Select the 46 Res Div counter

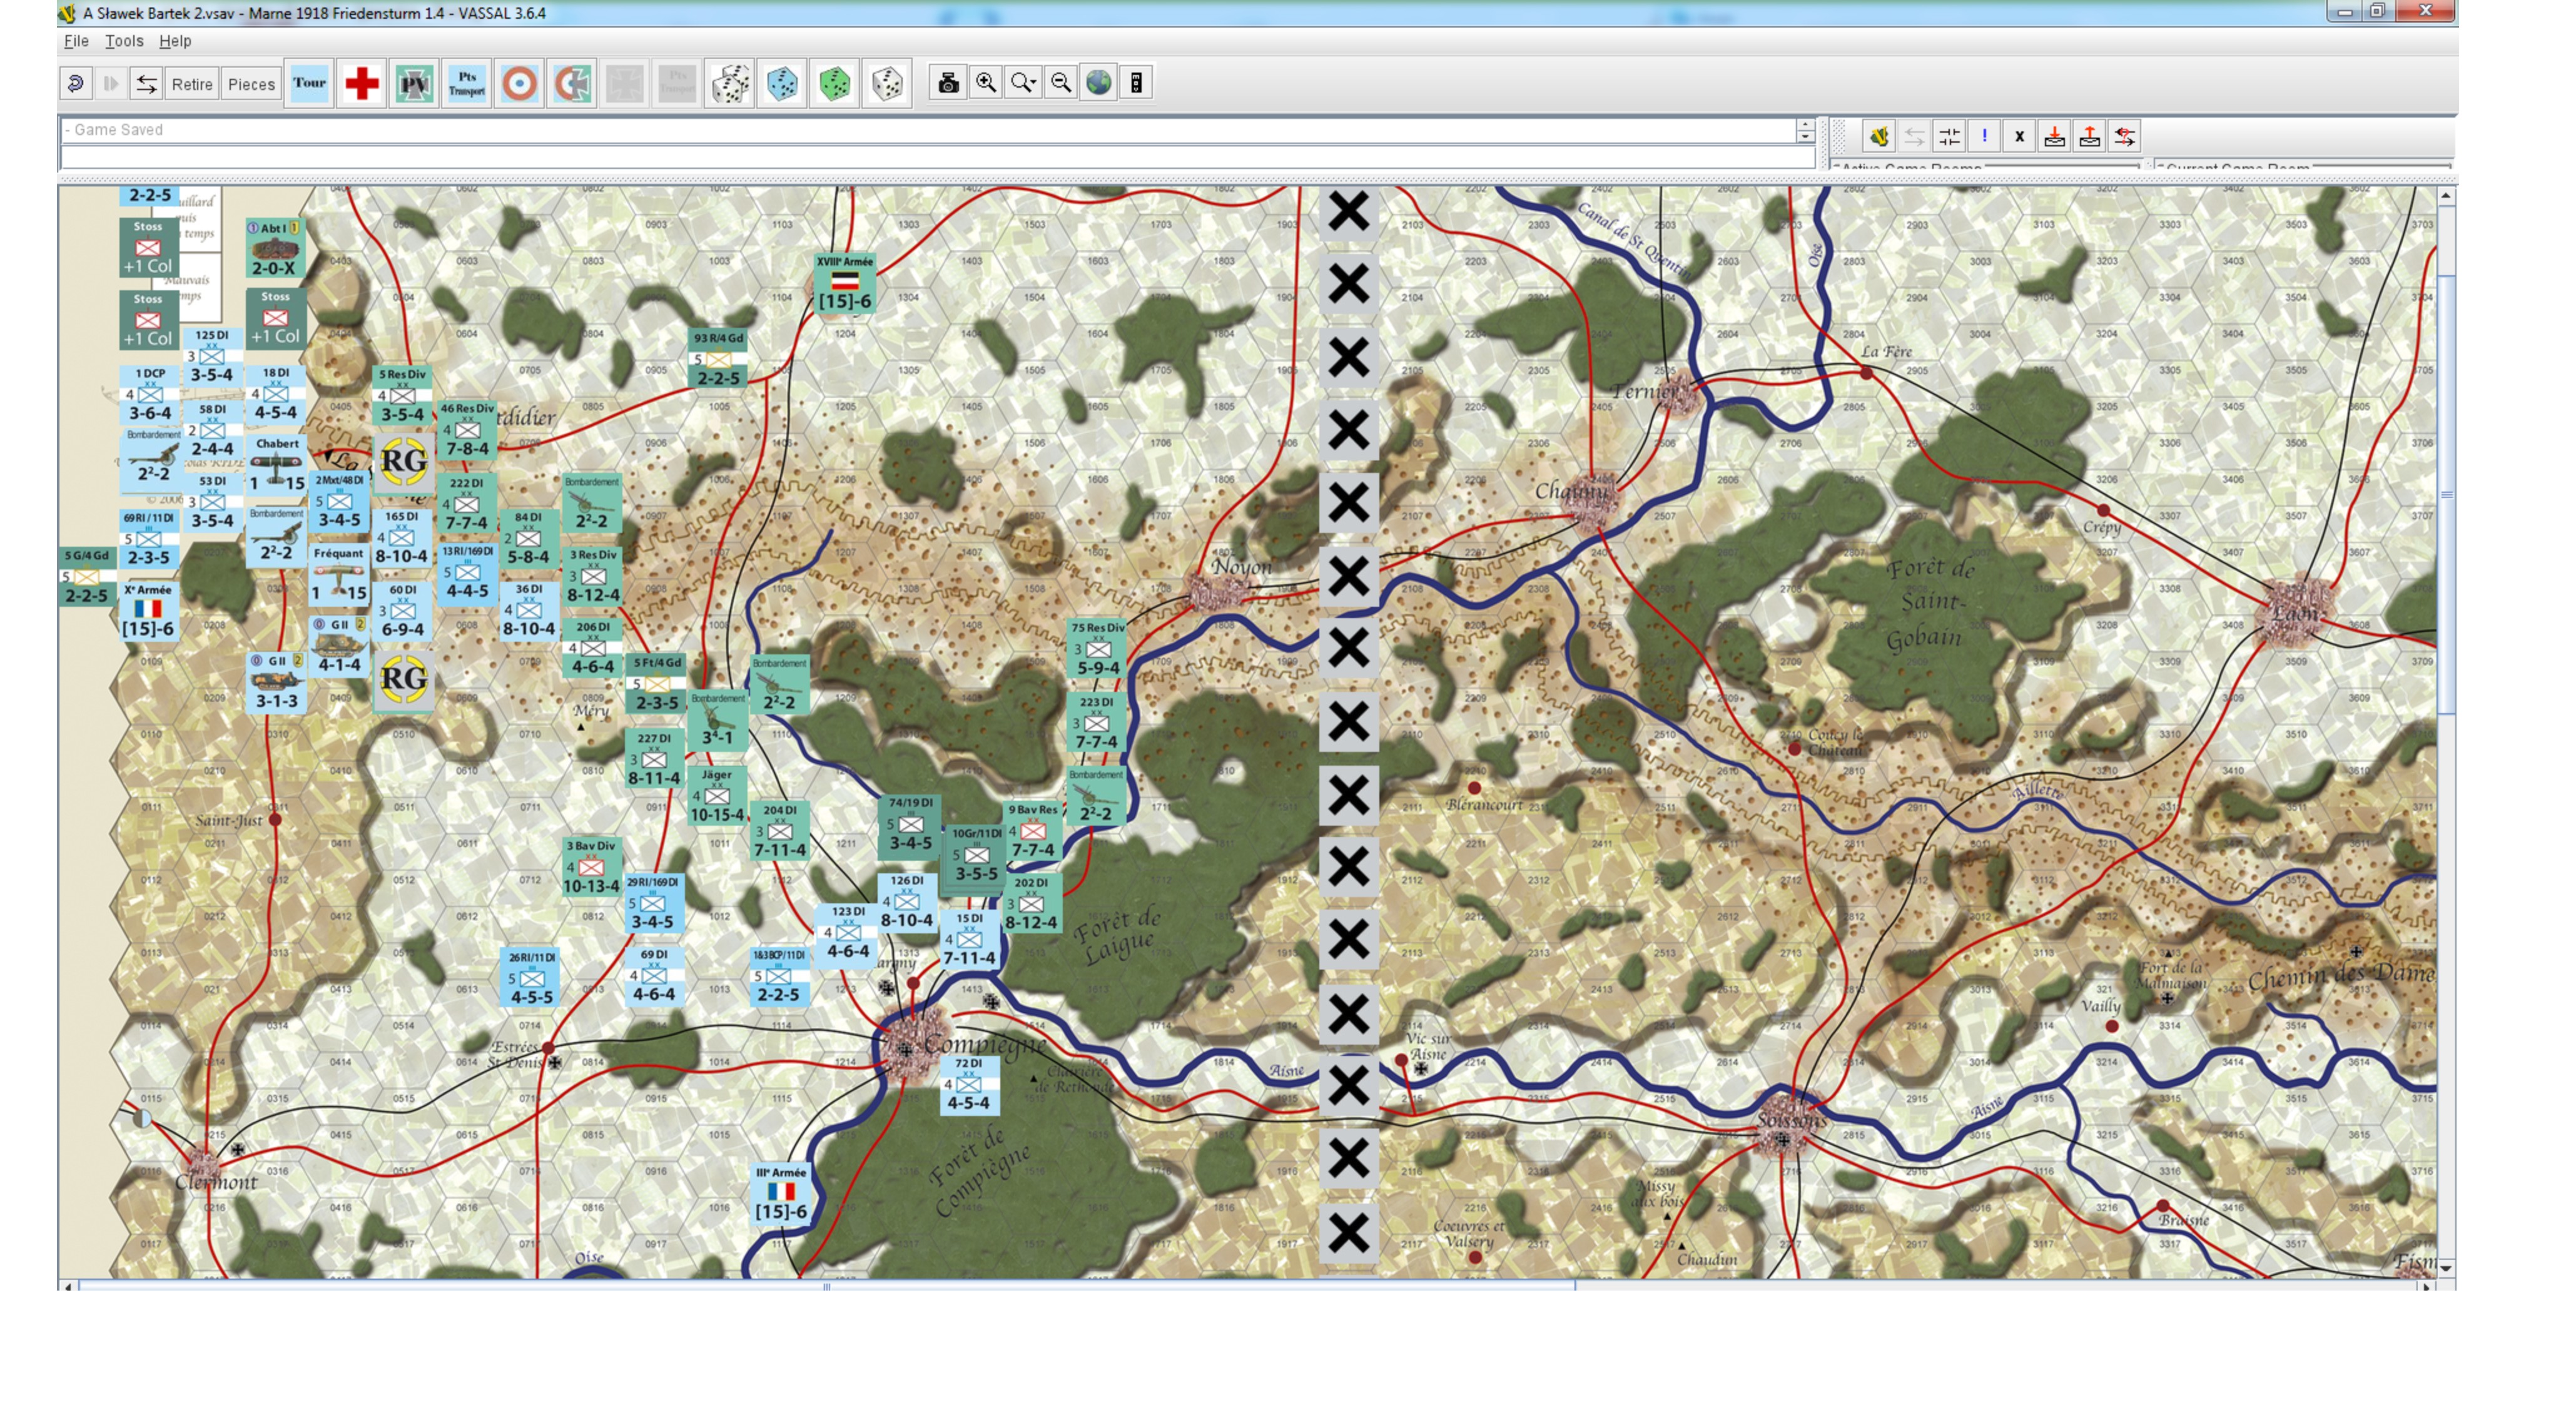coord(467,430)
